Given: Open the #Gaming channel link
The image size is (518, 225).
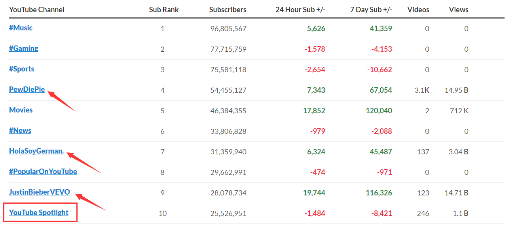Looking at the screenshot, I should click(24, 49).
